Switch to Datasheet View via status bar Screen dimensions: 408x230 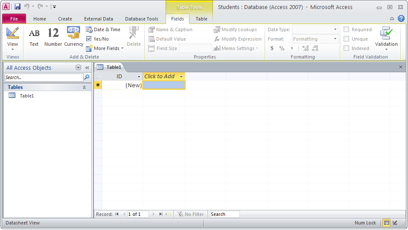[387, 223]
